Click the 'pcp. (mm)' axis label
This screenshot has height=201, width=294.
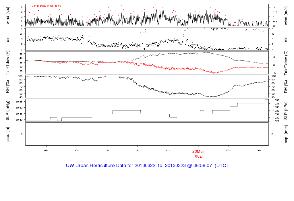(286, 134)
